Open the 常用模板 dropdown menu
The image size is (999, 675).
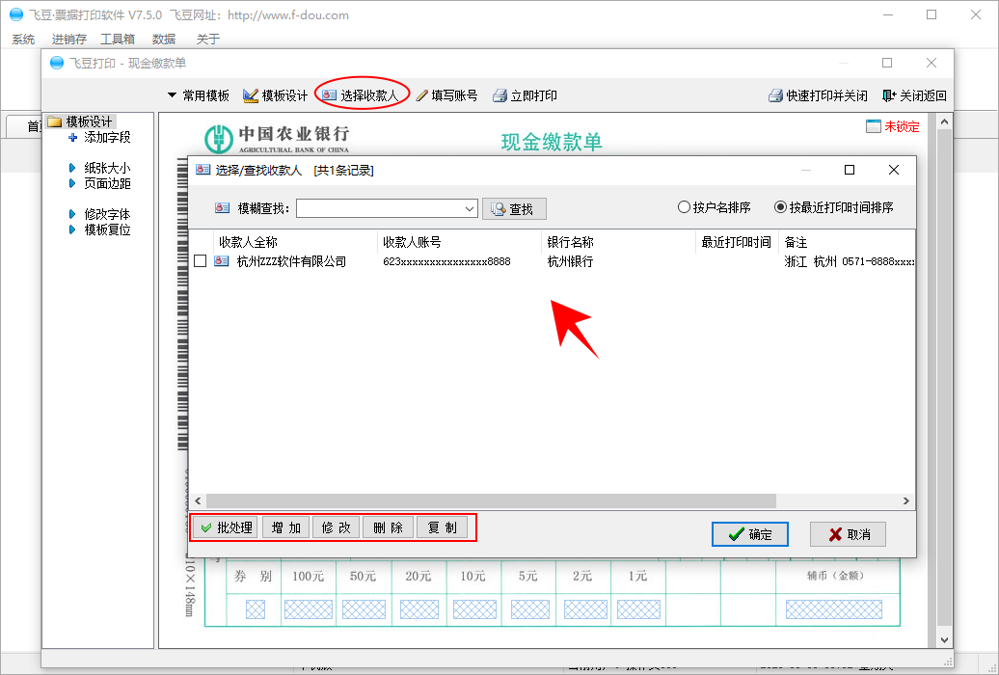click(198, 95)
